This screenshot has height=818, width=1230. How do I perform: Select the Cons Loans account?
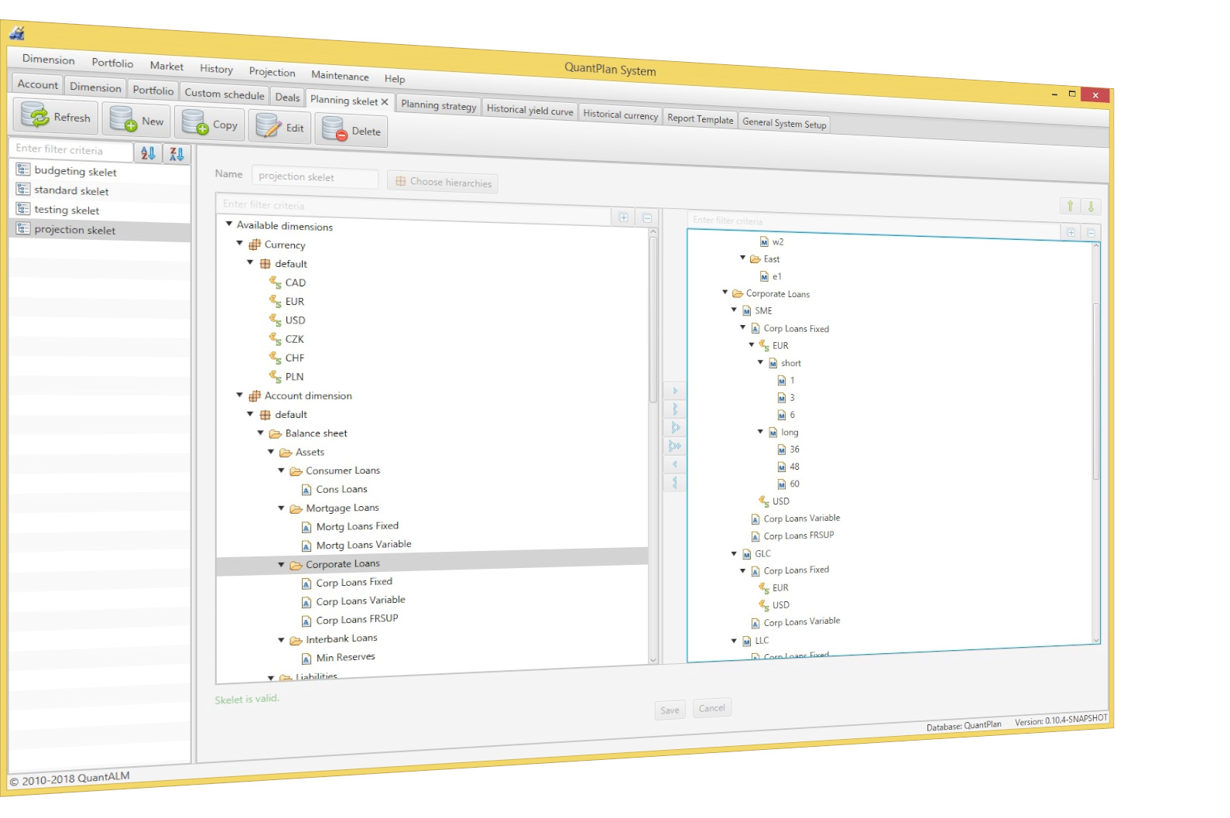[x=341, y=489]
